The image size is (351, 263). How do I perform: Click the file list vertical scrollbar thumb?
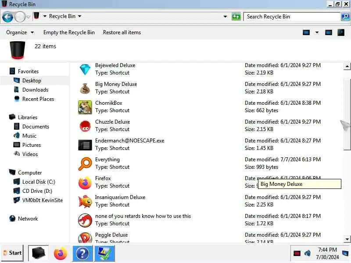[347, 114]
